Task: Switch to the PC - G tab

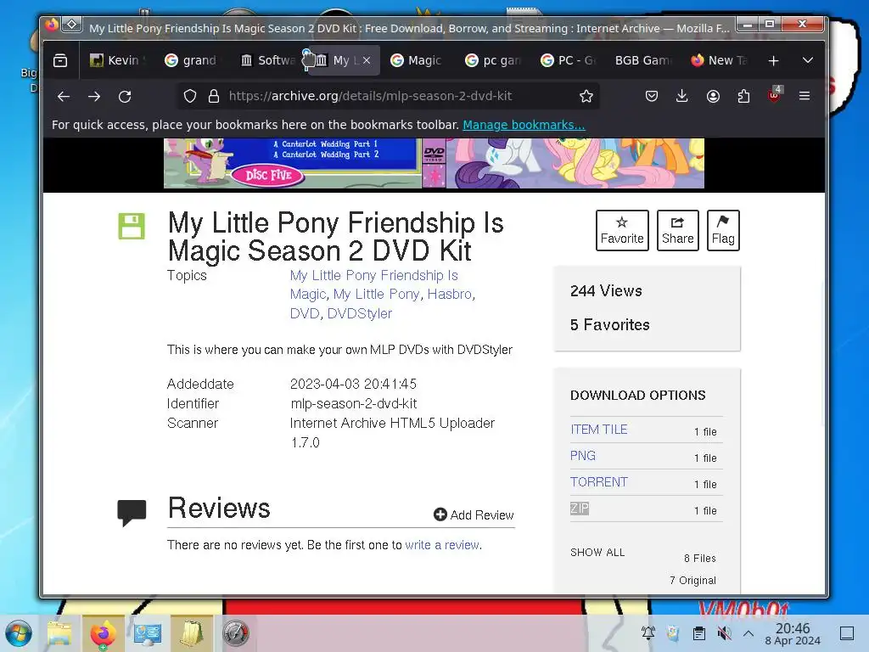Action: coord(568,60)
